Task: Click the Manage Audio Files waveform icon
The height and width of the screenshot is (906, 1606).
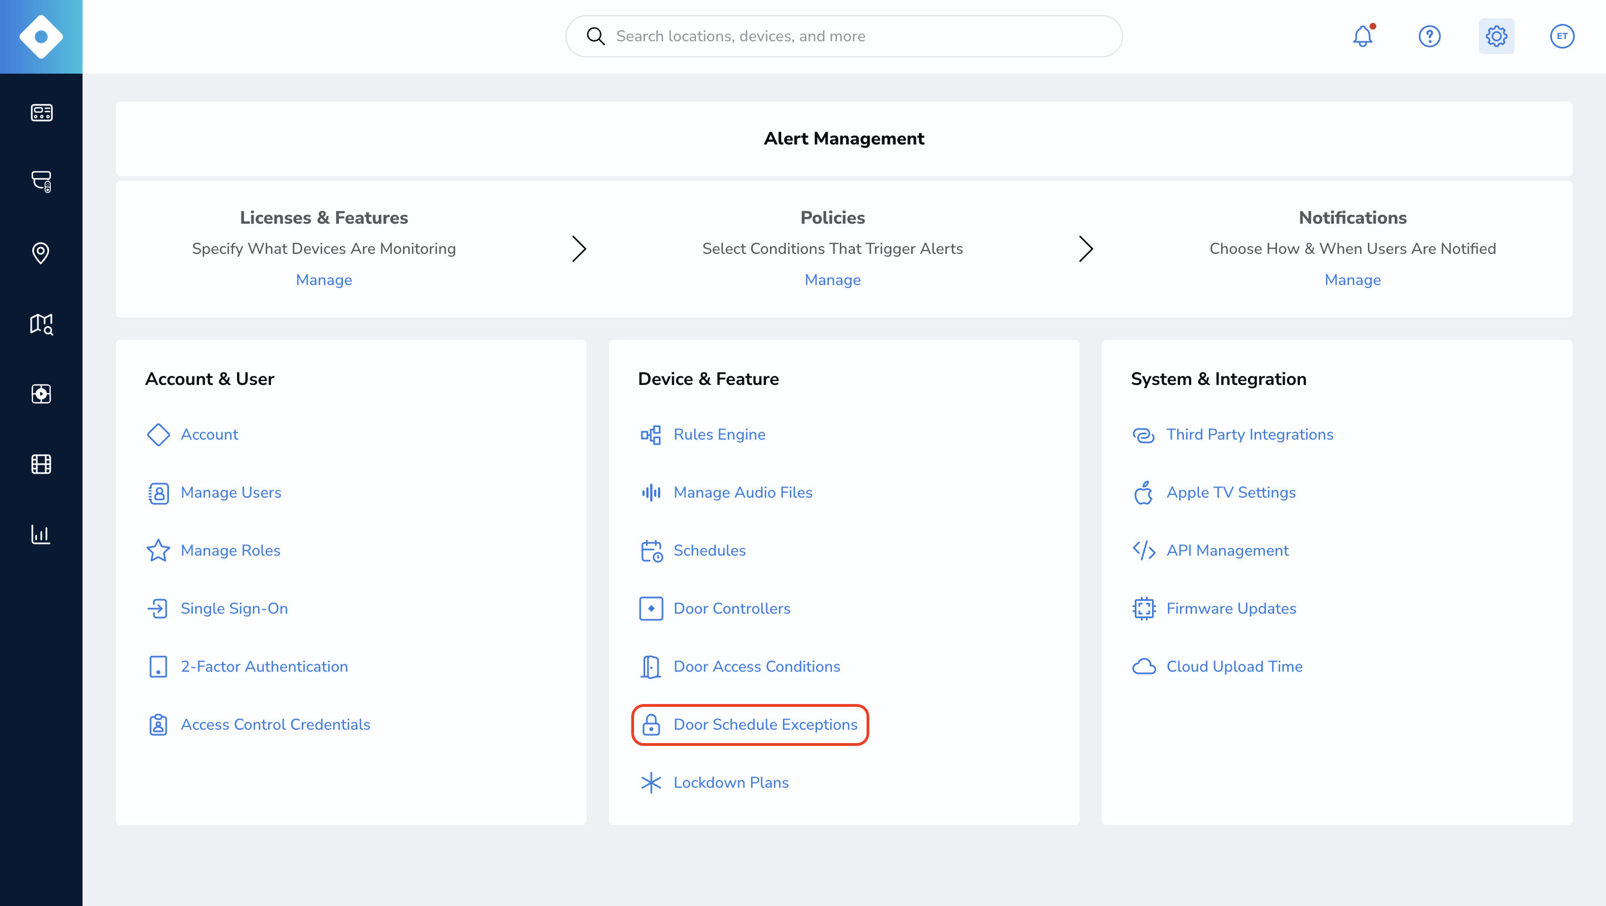Action: [651, 493]
